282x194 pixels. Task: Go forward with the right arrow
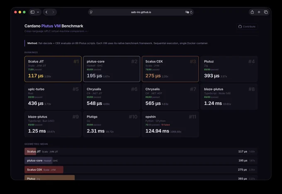[53, 12]
